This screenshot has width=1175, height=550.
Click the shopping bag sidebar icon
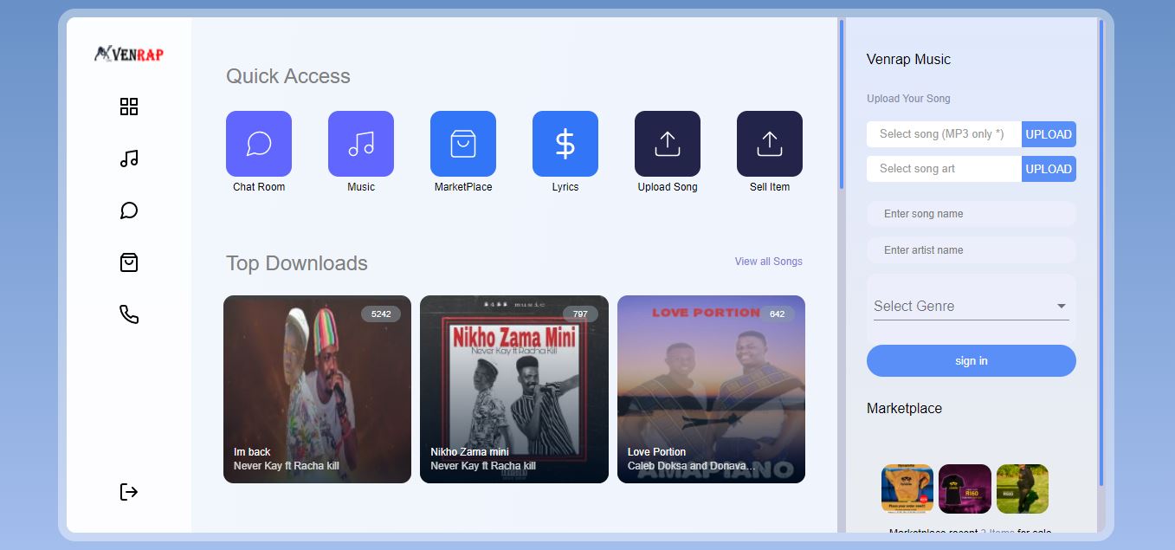[x=129, y=262]
